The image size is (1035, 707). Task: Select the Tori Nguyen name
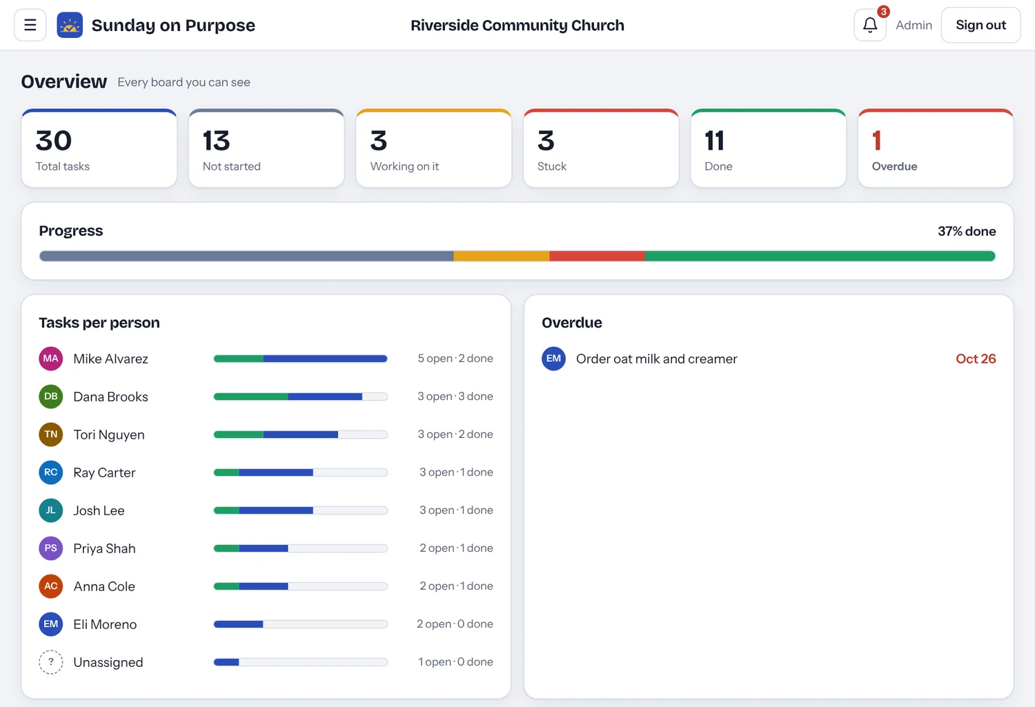click(x=109, y=435)
